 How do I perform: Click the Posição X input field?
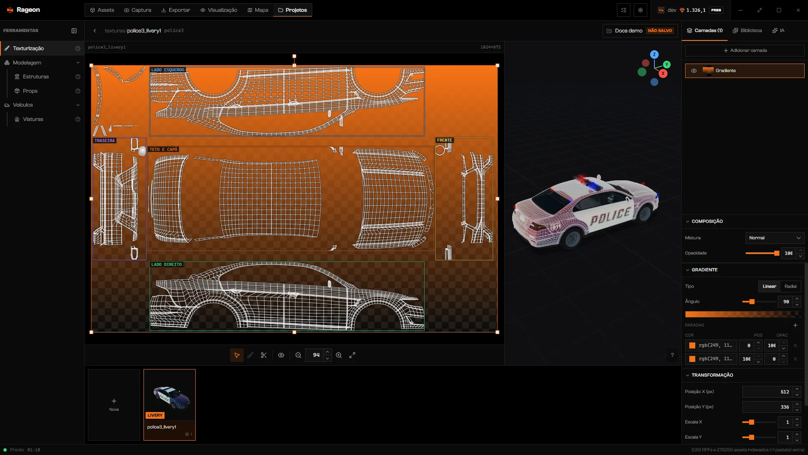tap(768, 392)
